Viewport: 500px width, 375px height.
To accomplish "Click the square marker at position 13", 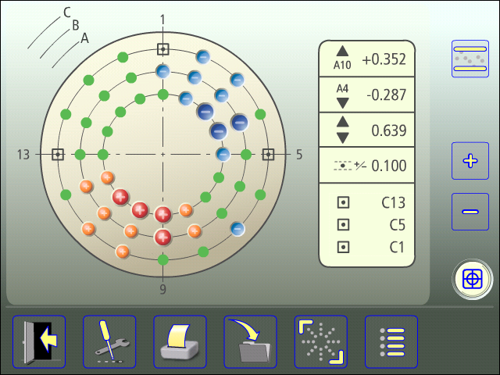I will 58,155.
